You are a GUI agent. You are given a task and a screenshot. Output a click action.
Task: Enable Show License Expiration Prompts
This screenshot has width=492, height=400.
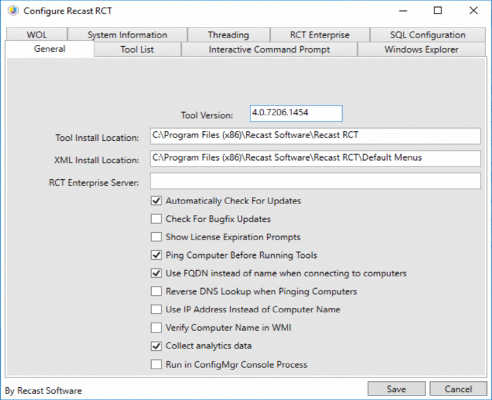156,237
